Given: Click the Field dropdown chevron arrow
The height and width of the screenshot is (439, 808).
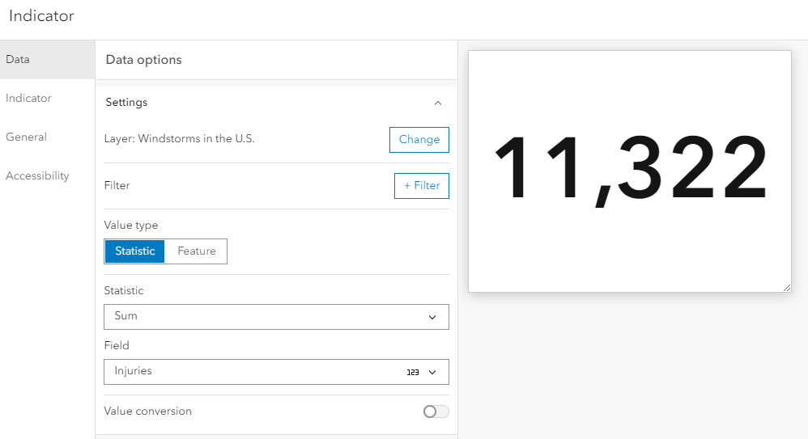Looking at the screenshot, I should click(x=432, y=373).
